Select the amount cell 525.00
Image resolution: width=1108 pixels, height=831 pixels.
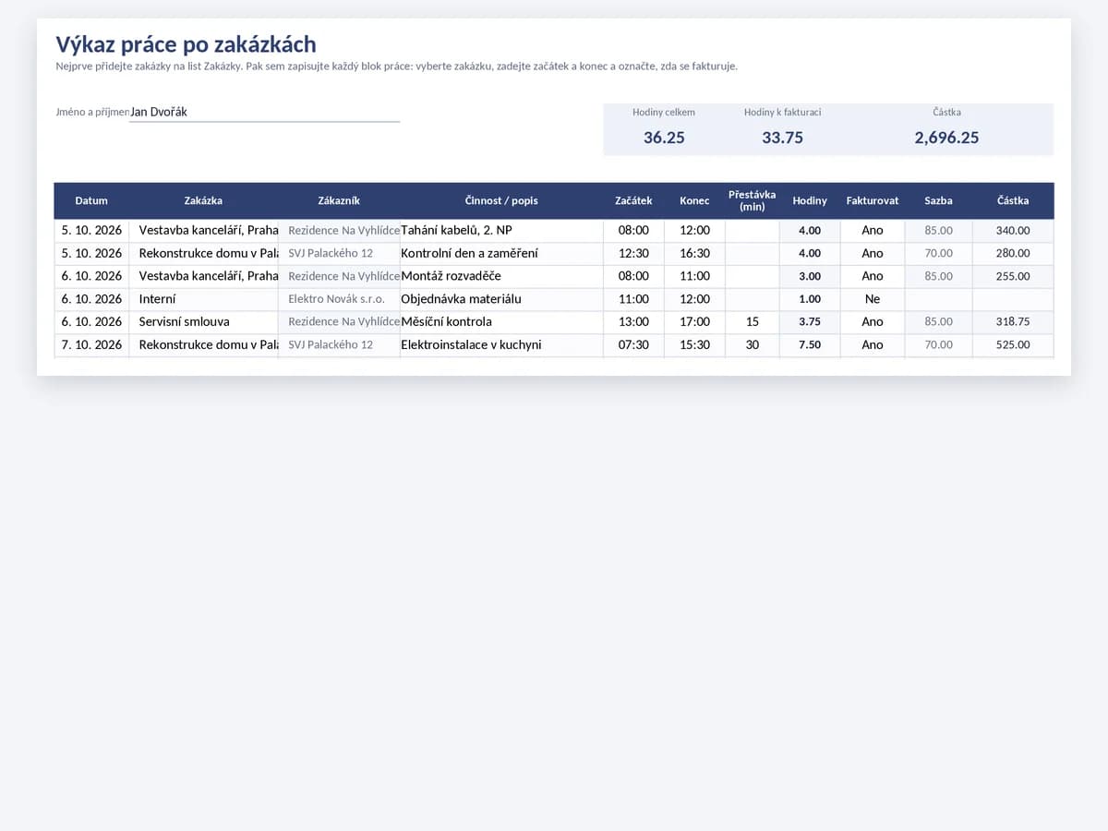coord(1013,345)
